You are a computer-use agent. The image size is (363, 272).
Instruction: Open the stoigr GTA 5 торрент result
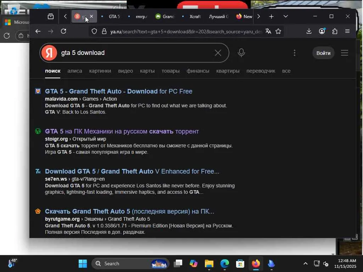pyautogui.click(x=122, y=131)
